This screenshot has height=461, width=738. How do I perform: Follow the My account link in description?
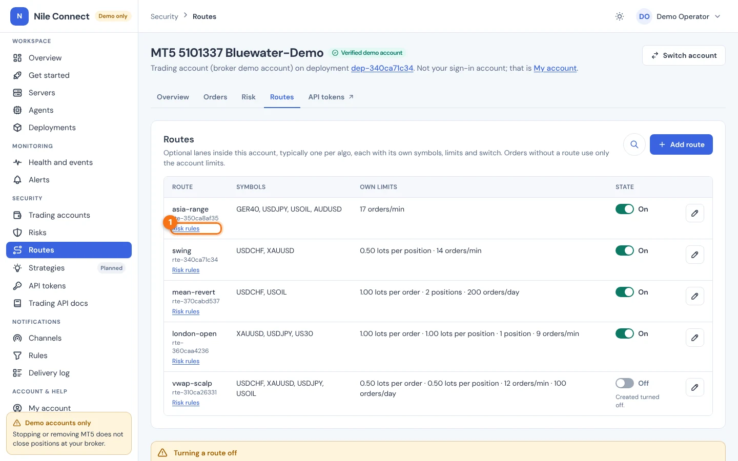[x=555, y=68]
